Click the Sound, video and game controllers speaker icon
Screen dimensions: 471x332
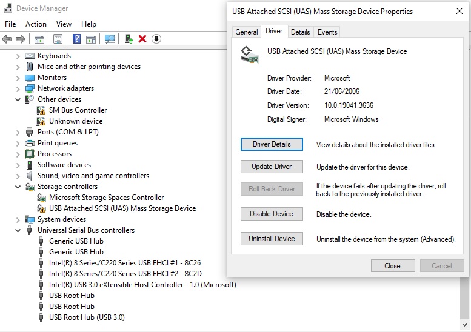(x=30, y=176)
